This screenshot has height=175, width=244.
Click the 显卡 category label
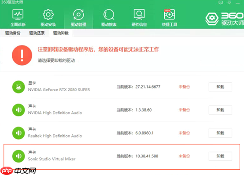point(32,83)
